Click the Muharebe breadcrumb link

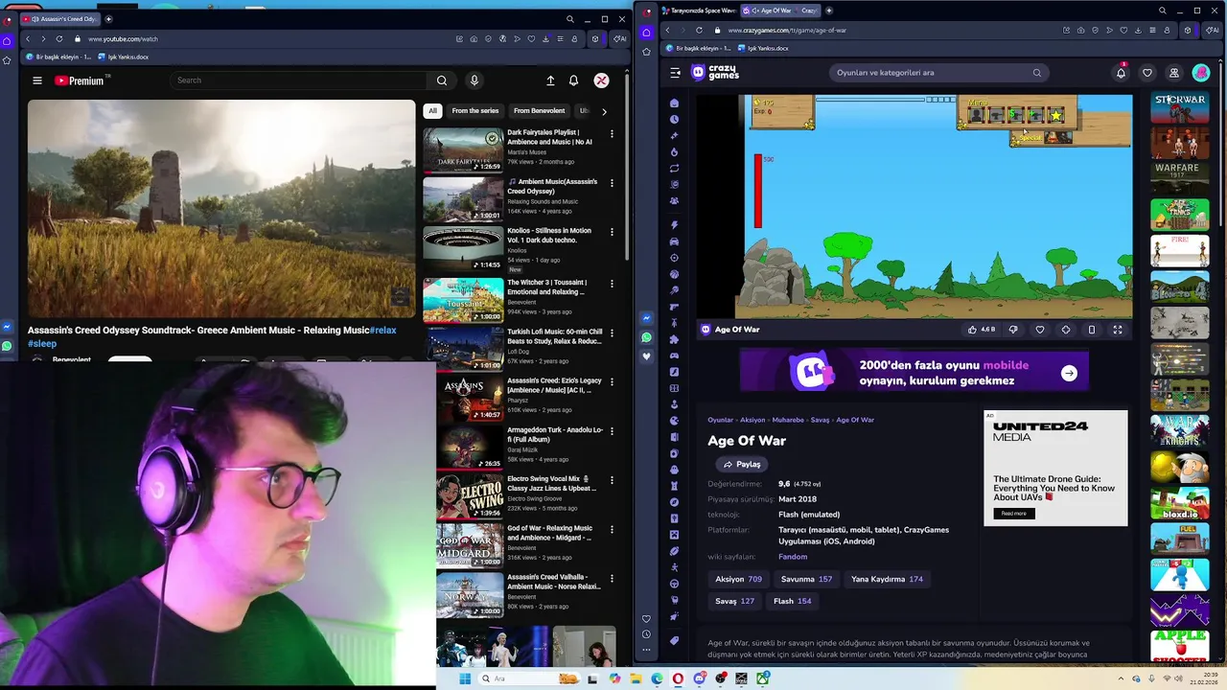click(x=788, y=420)
